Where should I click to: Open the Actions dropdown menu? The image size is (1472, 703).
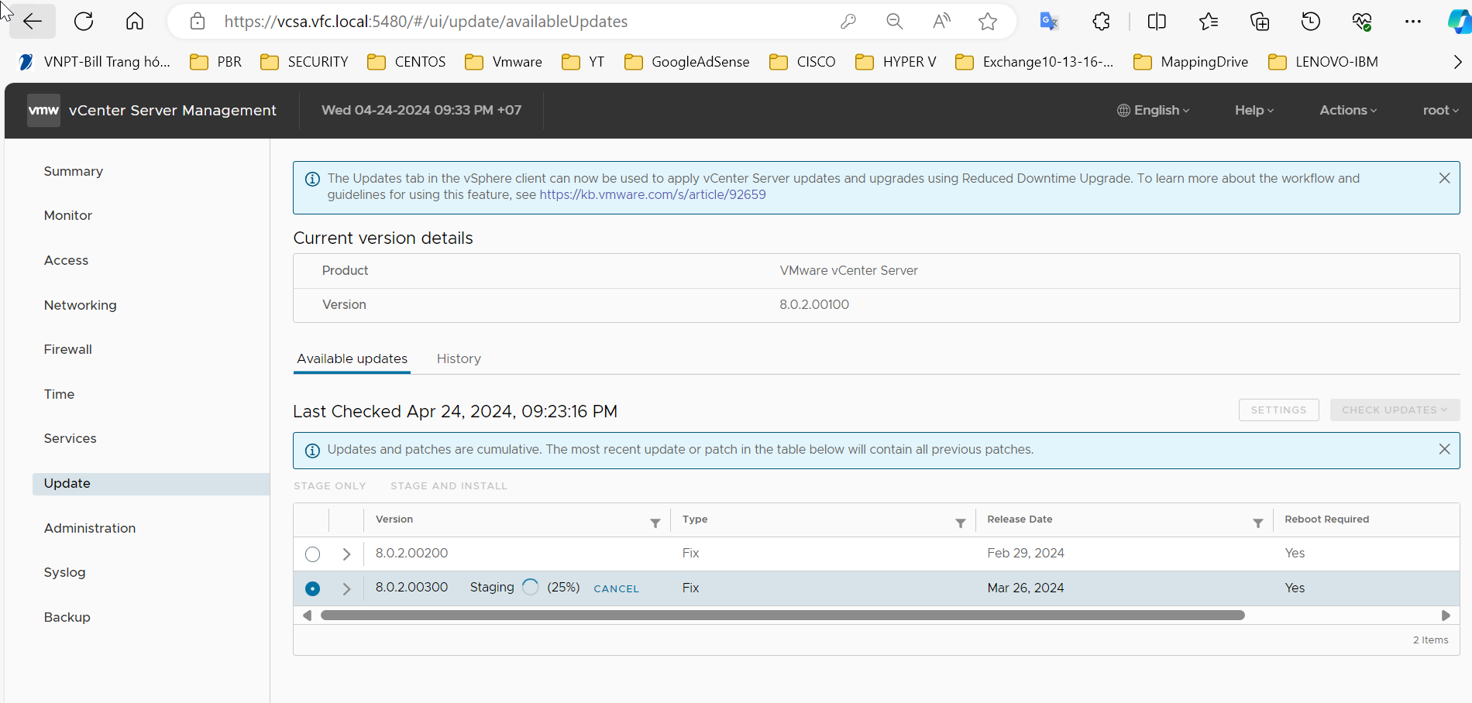click(x=1347, y=111)
